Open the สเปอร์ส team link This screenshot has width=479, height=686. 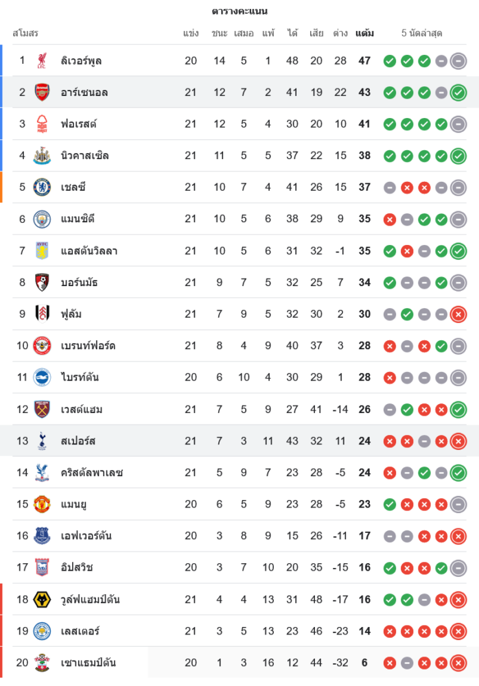(78, 441)
